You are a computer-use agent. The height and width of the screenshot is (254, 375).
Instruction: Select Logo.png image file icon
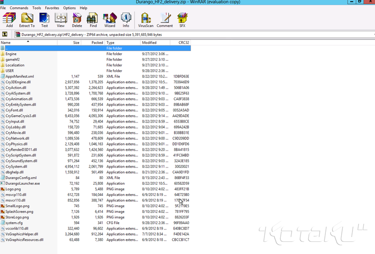[3, 189]
